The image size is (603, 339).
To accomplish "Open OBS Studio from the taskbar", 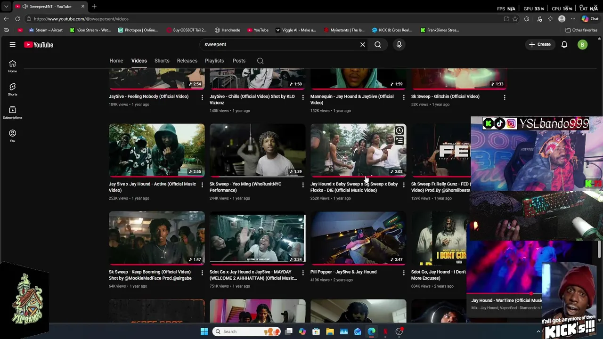I will [x=399, y=331].
